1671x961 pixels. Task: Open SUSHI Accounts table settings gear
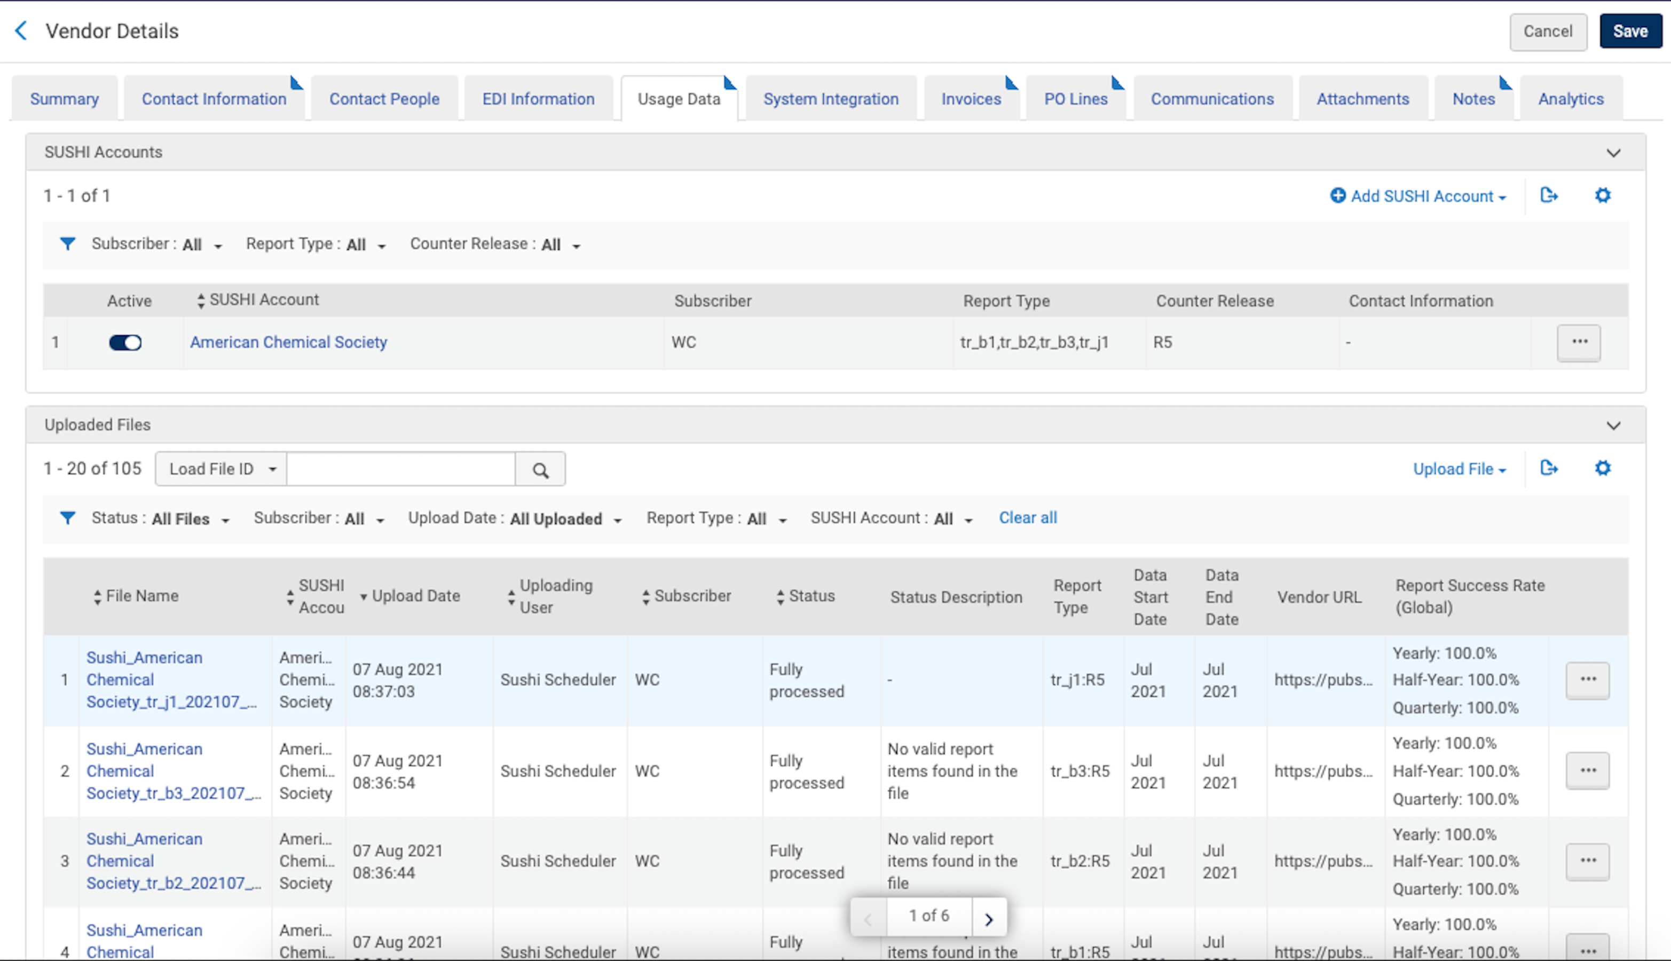point(1602,195)
